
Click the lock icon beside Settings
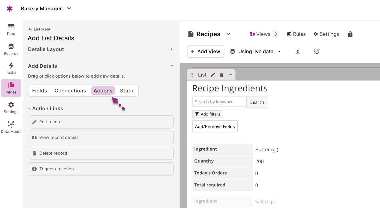point(350,34)
